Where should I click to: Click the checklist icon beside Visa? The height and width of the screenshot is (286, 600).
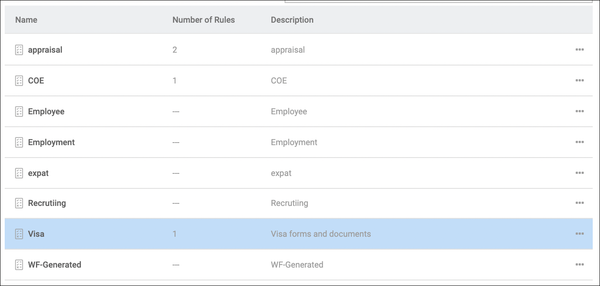(19, 234)
